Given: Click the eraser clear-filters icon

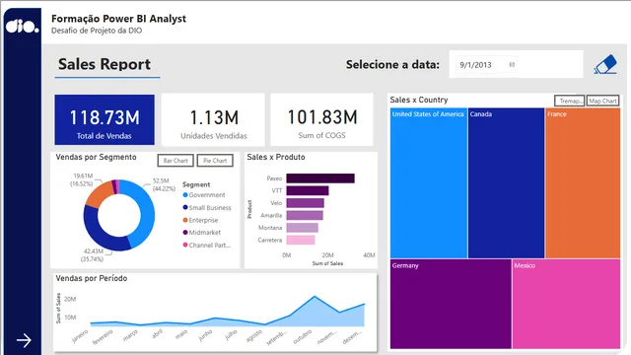Looking at the screenshot, I should pos(605,64).
